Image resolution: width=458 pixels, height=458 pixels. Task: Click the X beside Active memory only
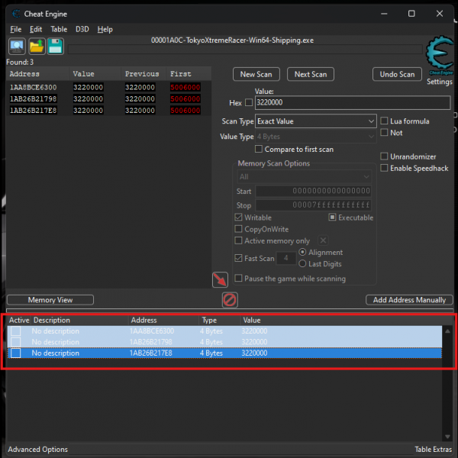323,240
